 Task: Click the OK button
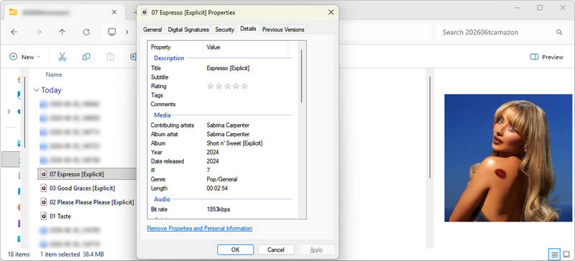pyautogui.click(x=236, y=250)
